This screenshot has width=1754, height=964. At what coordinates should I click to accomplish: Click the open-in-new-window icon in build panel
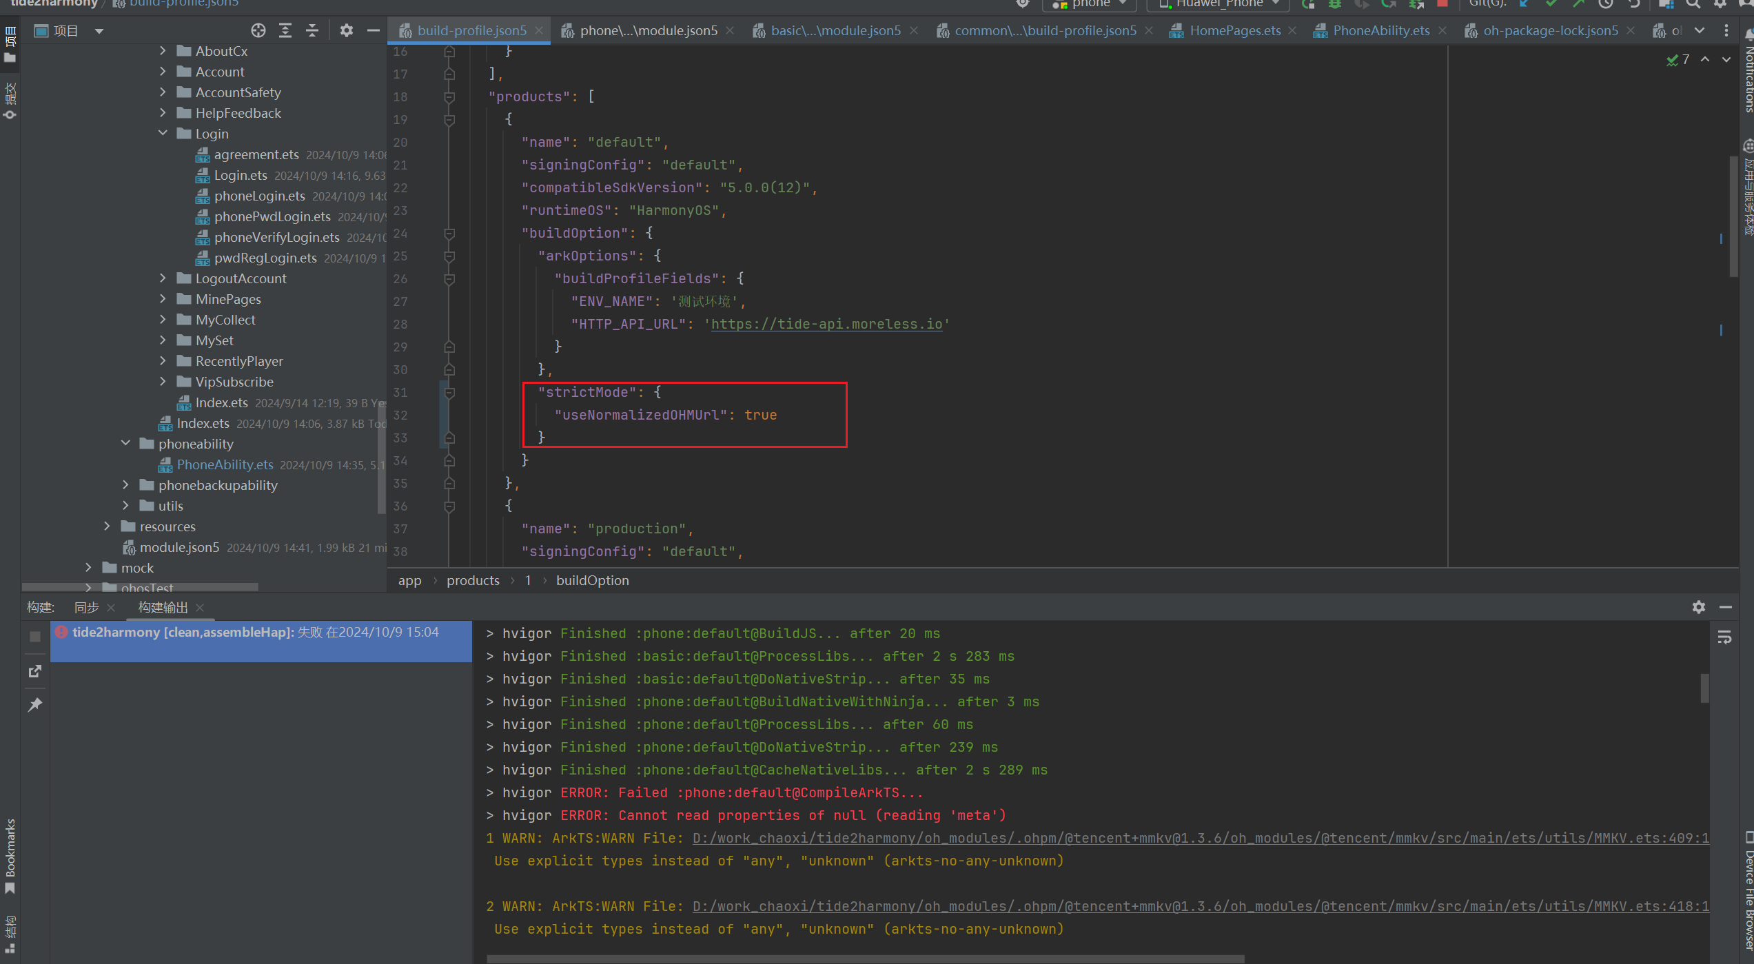35,671
